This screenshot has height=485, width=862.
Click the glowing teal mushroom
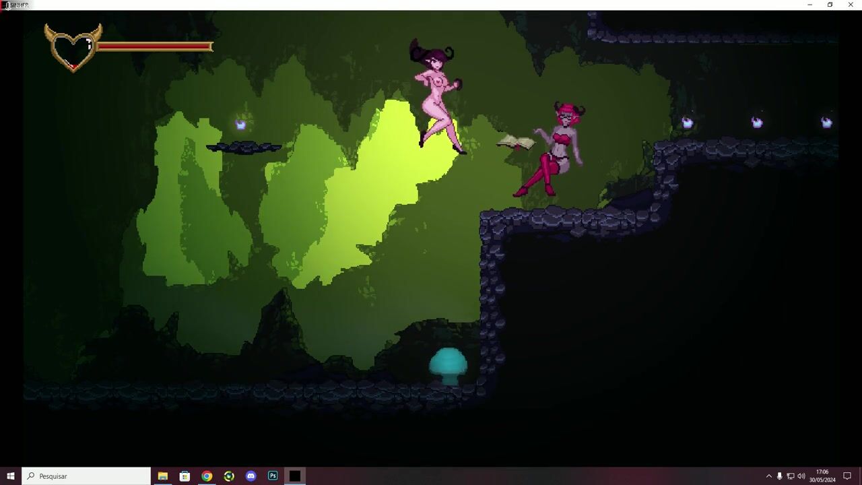(449, 366)
